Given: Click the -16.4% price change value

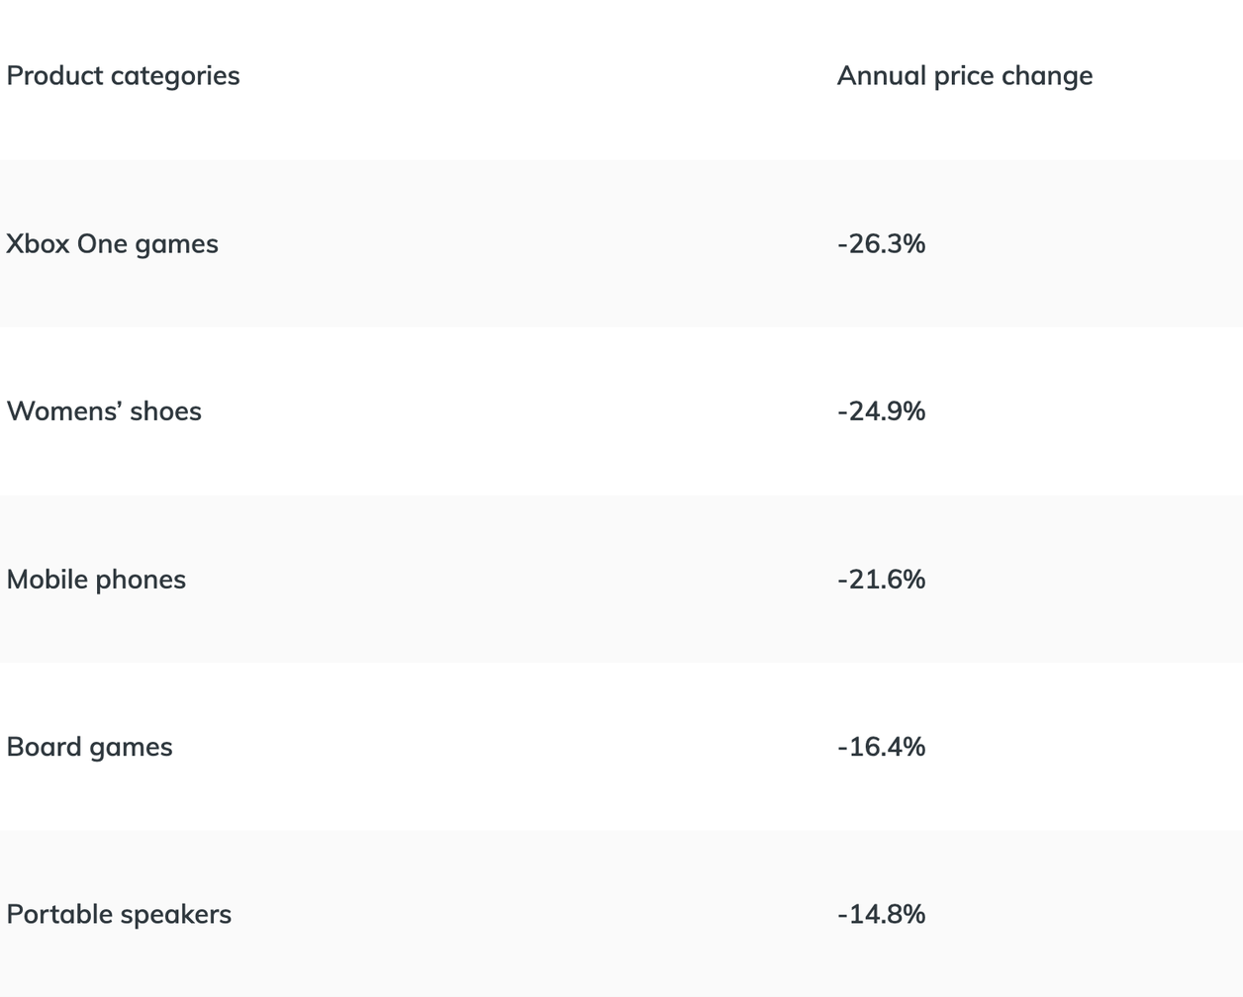Looking at the screenshot, I should point(881,747).
